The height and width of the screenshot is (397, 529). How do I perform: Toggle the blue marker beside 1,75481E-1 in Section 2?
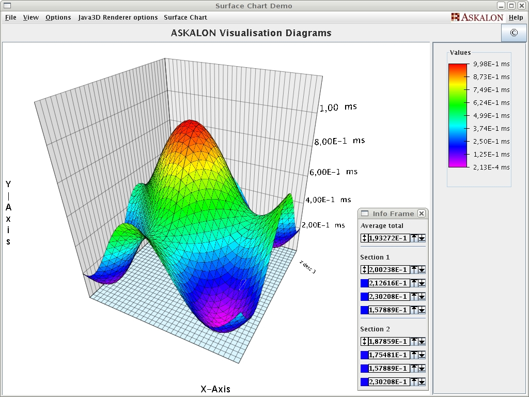pos(365,355)
